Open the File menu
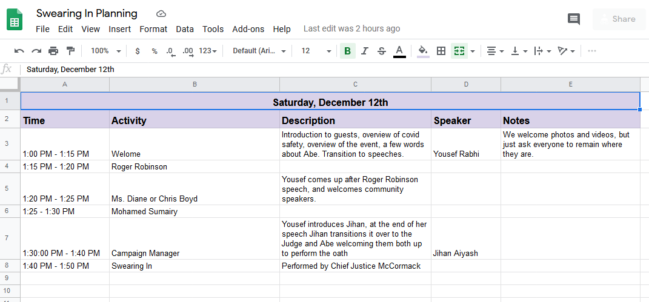The height and width of the screenshot is (302, 649). click(x=42, y=29)
